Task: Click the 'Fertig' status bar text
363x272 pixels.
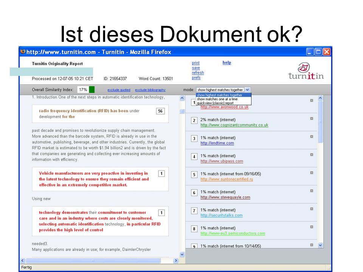Action: (x=26, y=267)
